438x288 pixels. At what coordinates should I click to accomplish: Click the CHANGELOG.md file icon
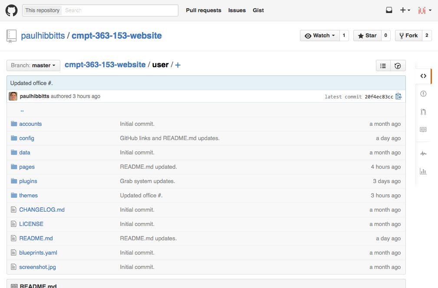pos(13,209)
